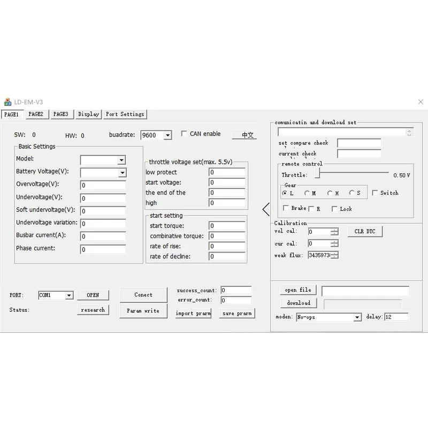Click the weak flux up stepper arrow
The width and height of the screenshot is (428, 428).
[334, 253]
